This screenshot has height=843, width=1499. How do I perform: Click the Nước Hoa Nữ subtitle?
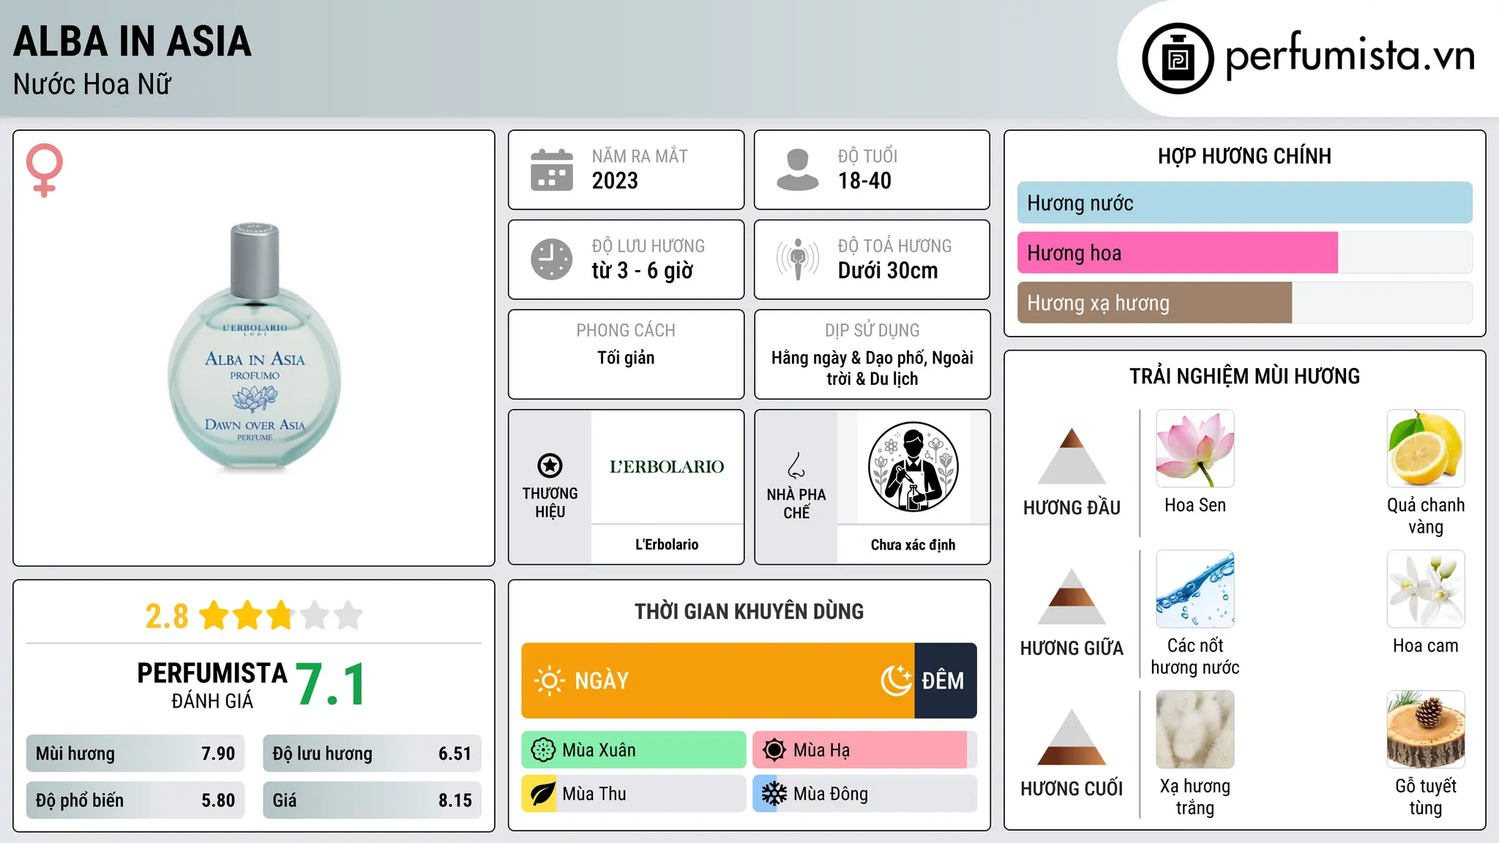[x=92, y=84]
